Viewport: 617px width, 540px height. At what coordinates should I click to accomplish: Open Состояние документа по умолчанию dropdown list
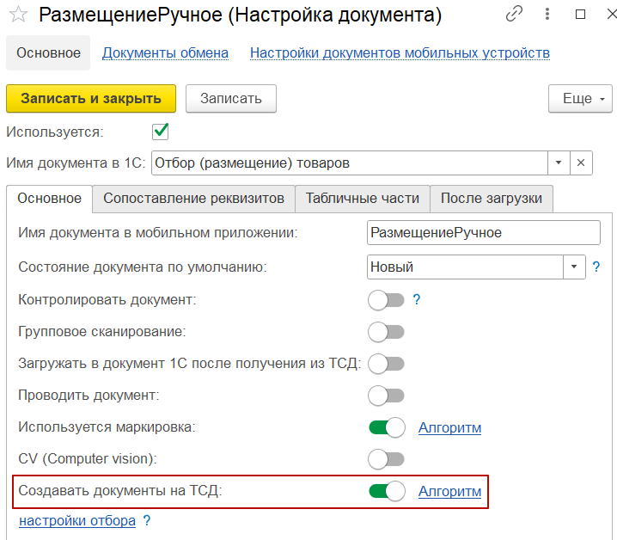click(x=575, y=267)
